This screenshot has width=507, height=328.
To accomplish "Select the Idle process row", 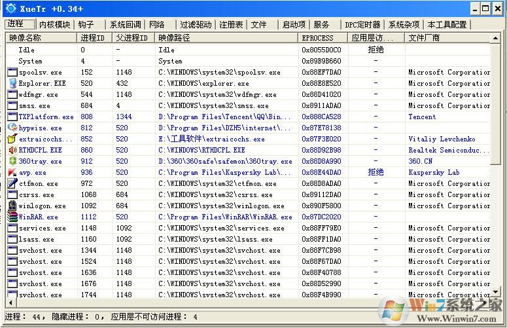I will tap(248, 50).
